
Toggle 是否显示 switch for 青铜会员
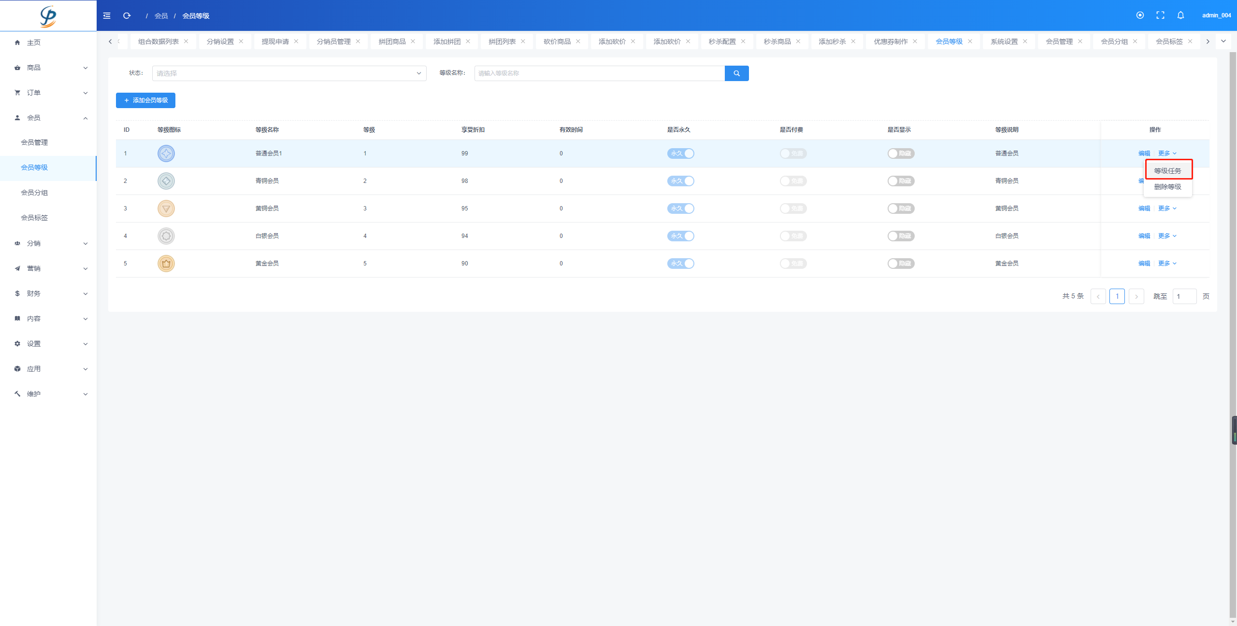click(x=901, y=181)
